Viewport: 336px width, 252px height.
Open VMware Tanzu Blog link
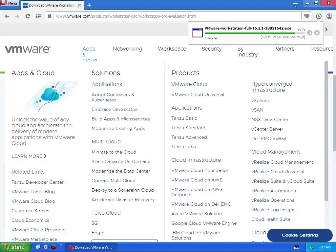[x=33, y=192]
